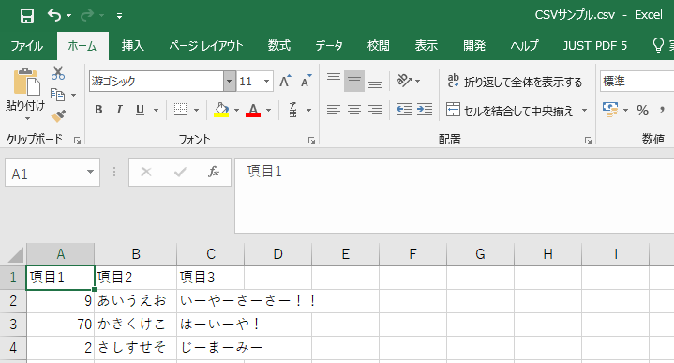This screenshot has width=674, height=363.
Task: Click Select All corner triangle
Action: (x=16, y=254)
